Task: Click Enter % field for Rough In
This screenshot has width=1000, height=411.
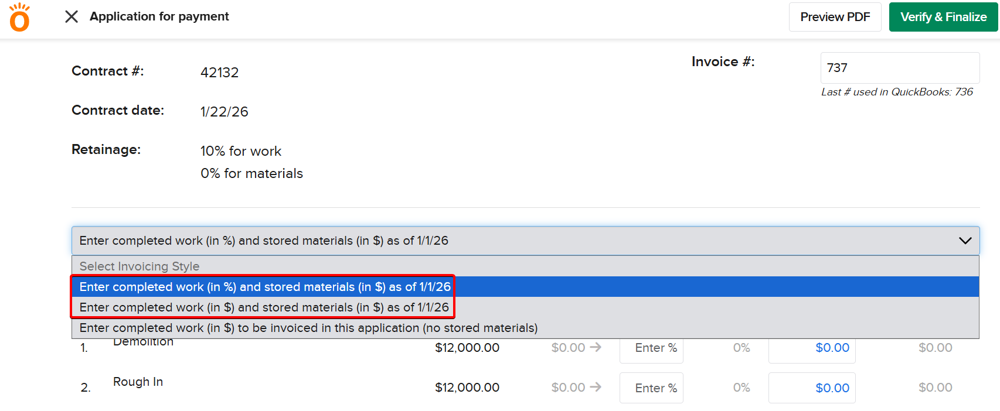Action: click(x=651, y=388)
